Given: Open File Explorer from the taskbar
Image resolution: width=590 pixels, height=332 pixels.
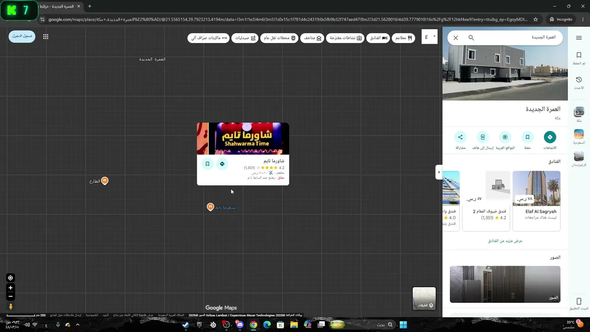Looking at the screenshot, I should [294, 325].
